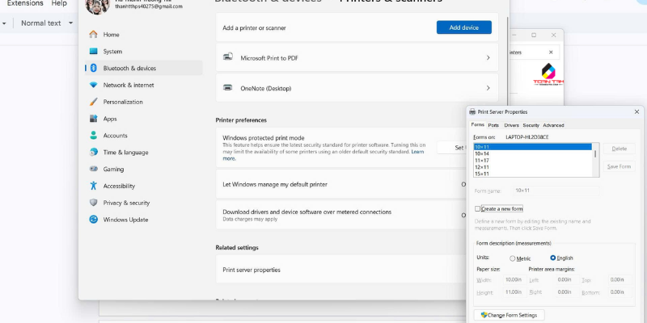
Task: Expand the OneNote (Desktop) printer chevron
Action: 488,87
